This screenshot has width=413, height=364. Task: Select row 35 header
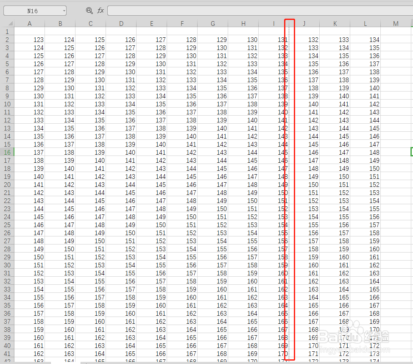pos(7,306)
